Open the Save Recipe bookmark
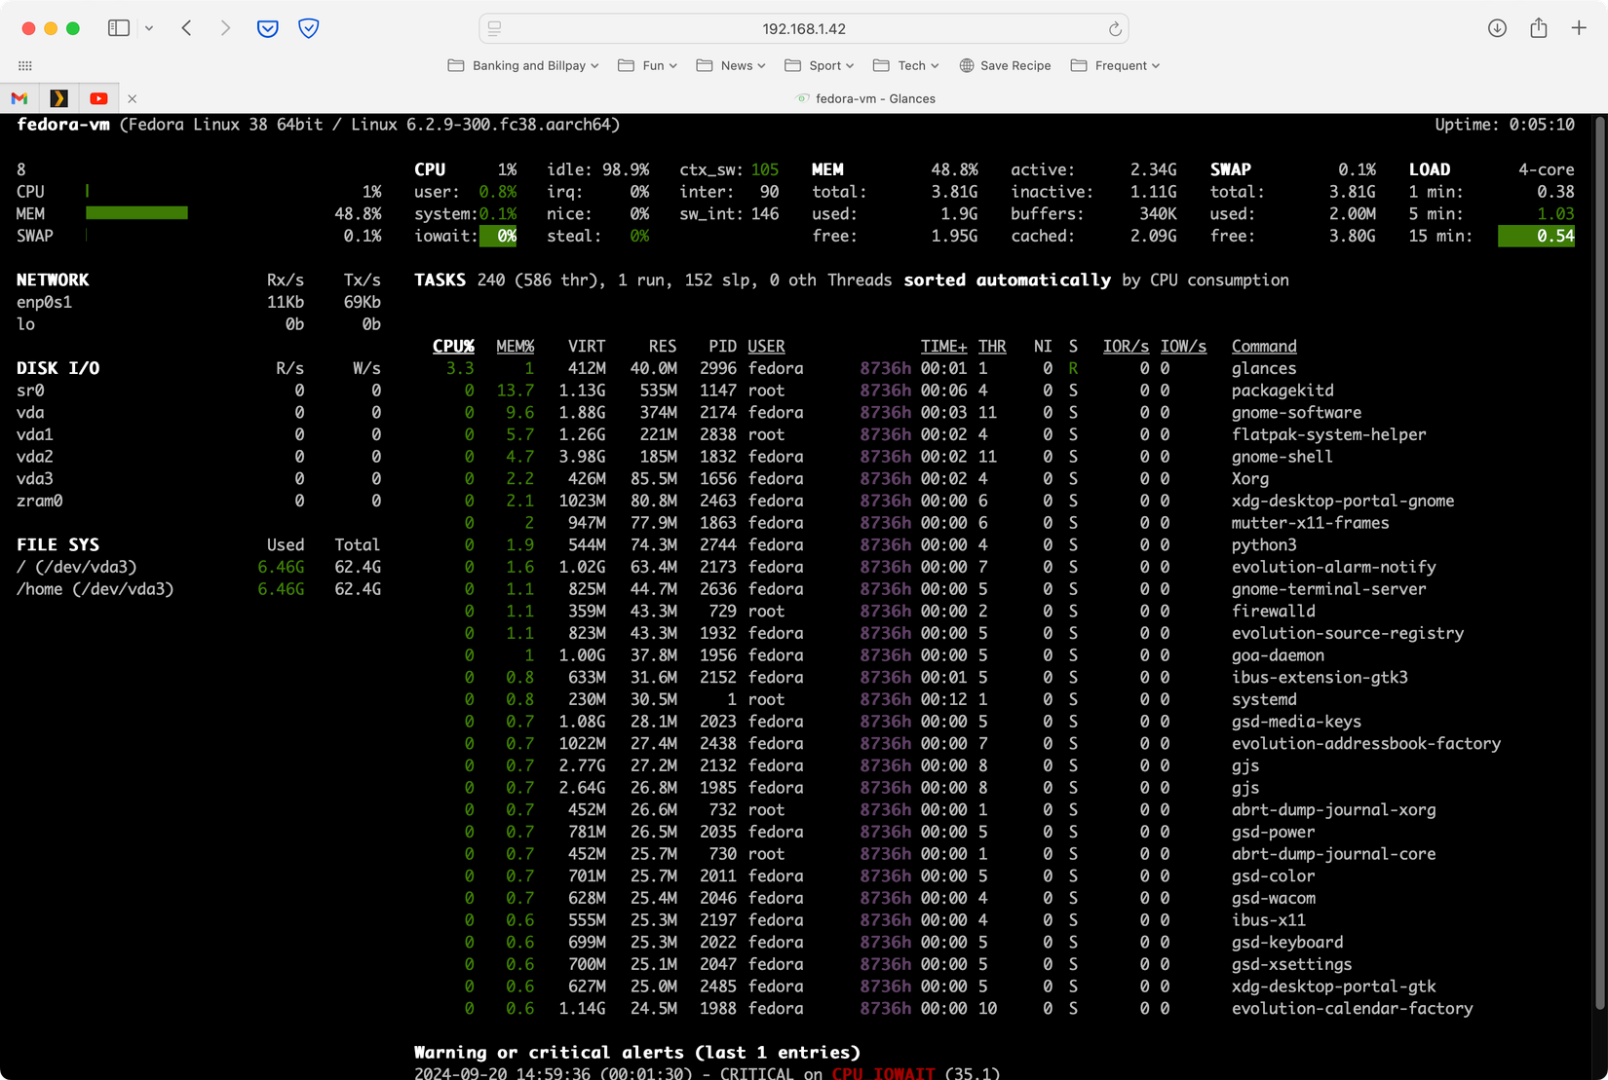This screenshot has width=1608, height=1080. point(1006,65)
